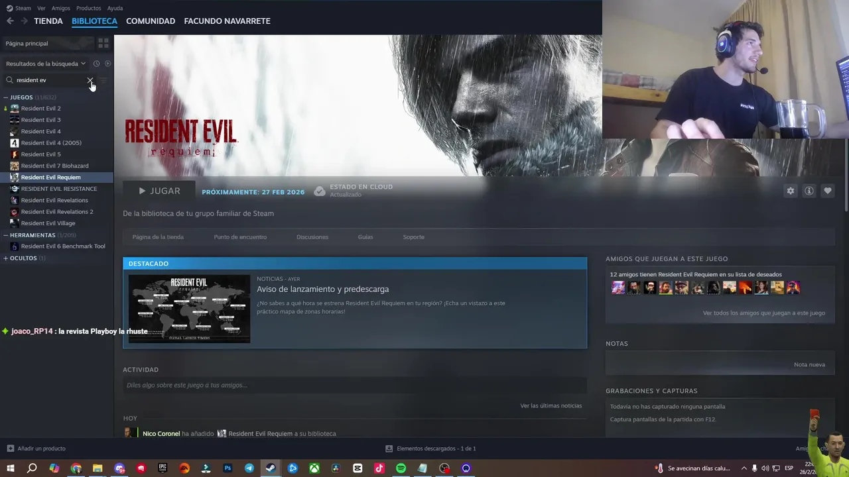Click the recent activity clock icon

pyautogui.click(x=96, y=64)
